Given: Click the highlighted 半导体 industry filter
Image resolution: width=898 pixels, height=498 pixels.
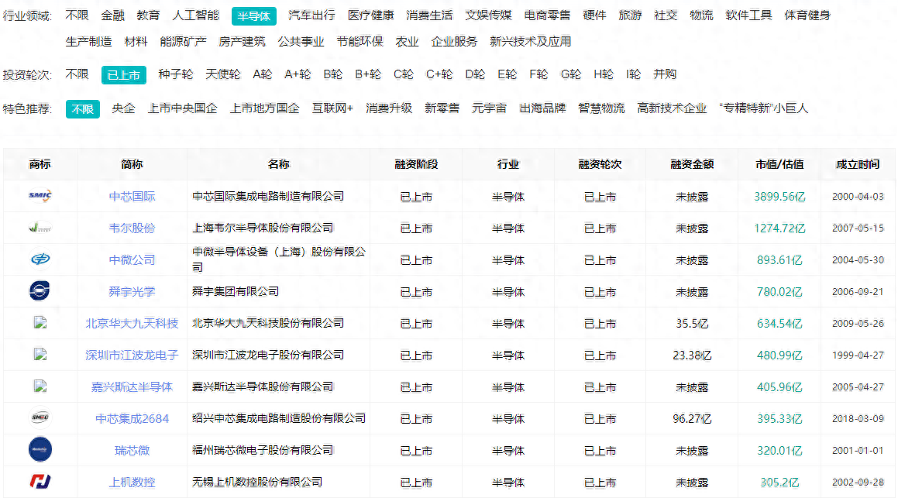Looking at the screenshot, I should [x=253, y=16].
